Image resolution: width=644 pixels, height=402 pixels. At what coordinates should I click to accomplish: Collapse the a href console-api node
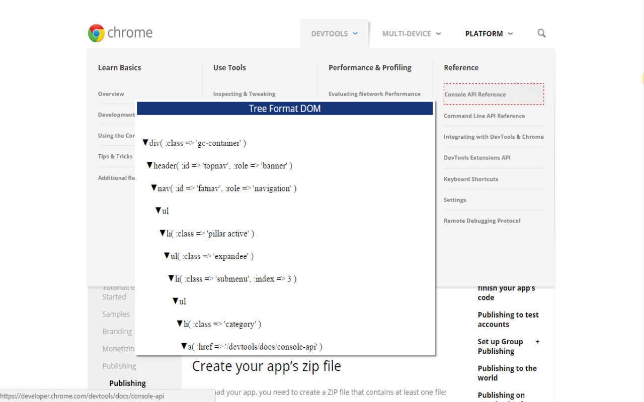click(184, 347)
